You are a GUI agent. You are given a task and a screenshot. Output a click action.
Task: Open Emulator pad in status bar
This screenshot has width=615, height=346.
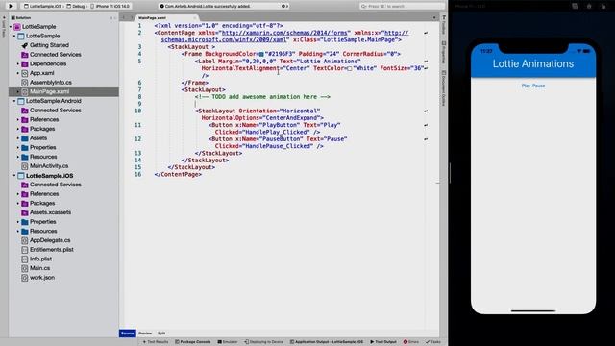(x=228, y=342)
